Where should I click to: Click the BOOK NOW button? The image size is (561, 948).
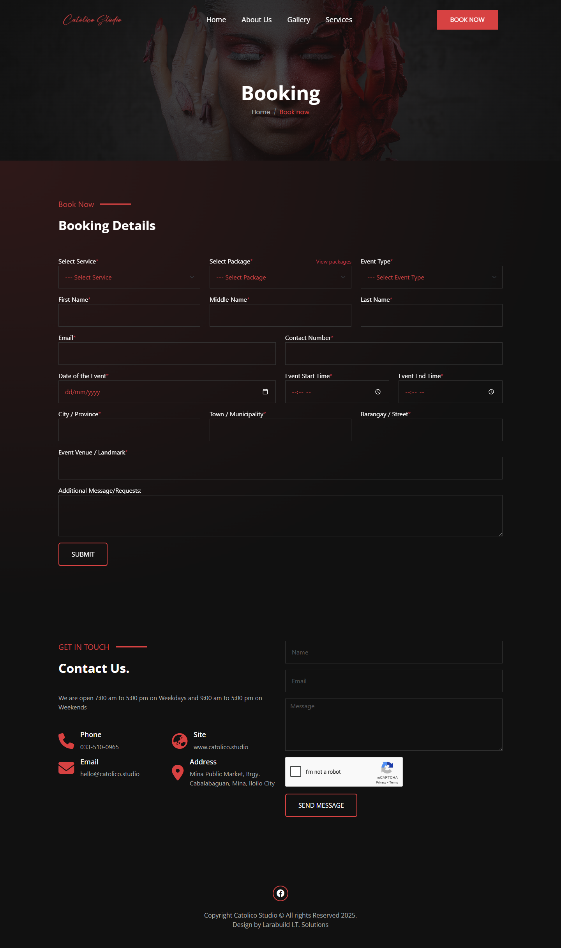(467, 20)
